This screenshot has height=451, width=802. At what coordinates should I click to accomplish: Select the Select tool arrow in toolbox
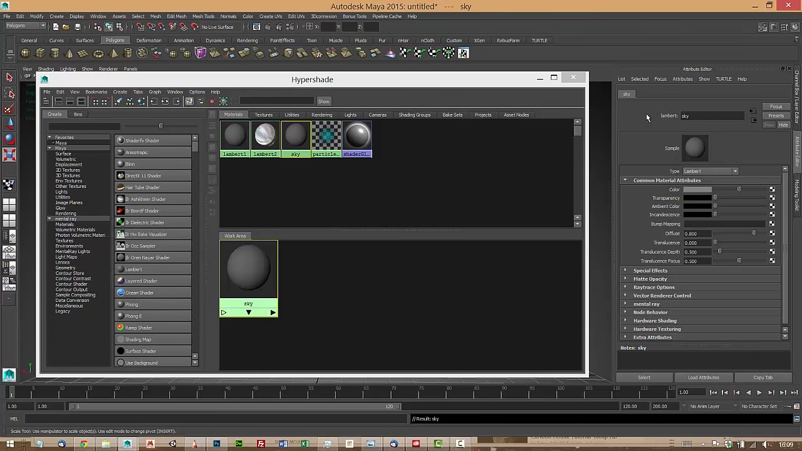pyautogui.click(x=9, y=77)
